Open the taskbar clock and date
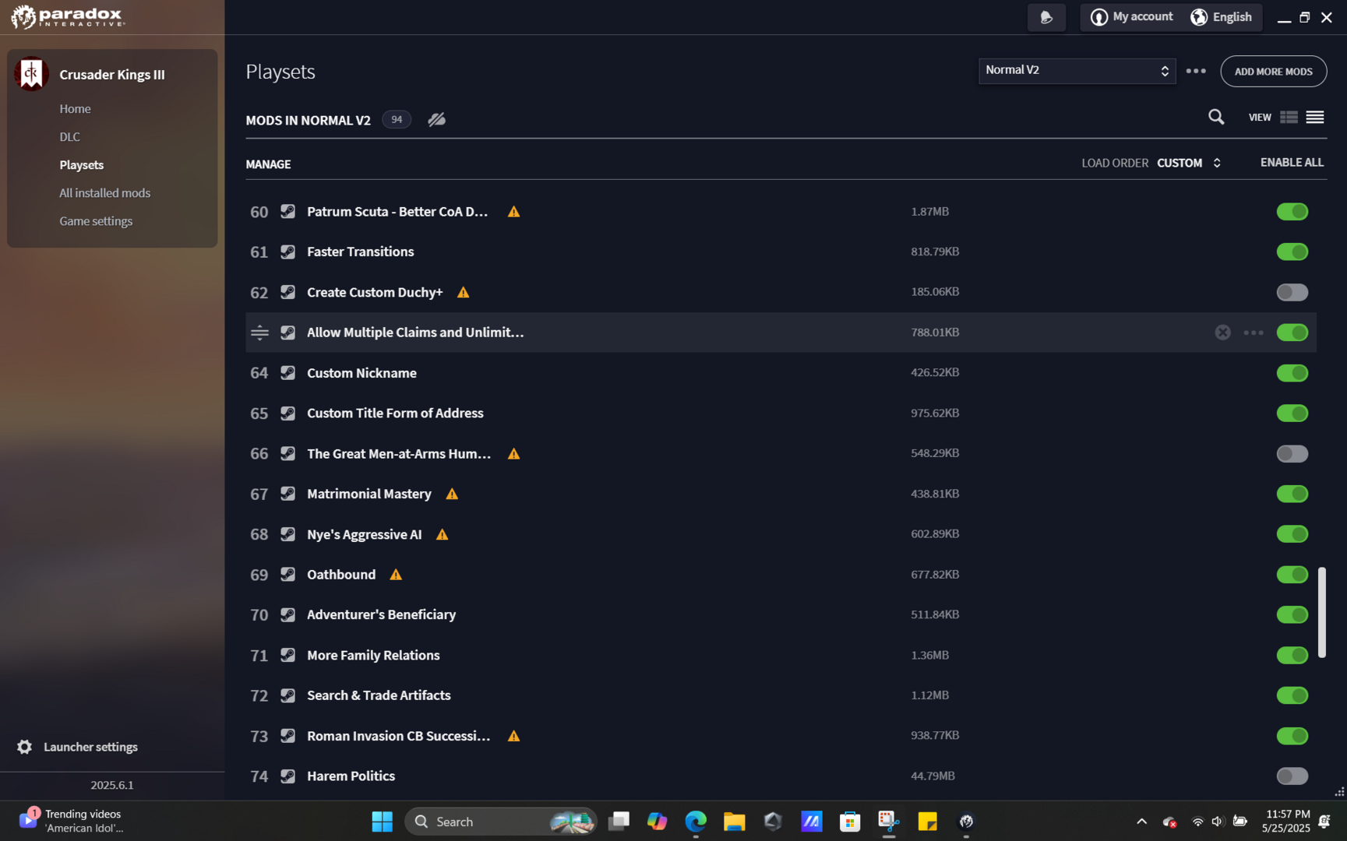Viewport: 1347px width, 841px height. [x=1285, y=822]
